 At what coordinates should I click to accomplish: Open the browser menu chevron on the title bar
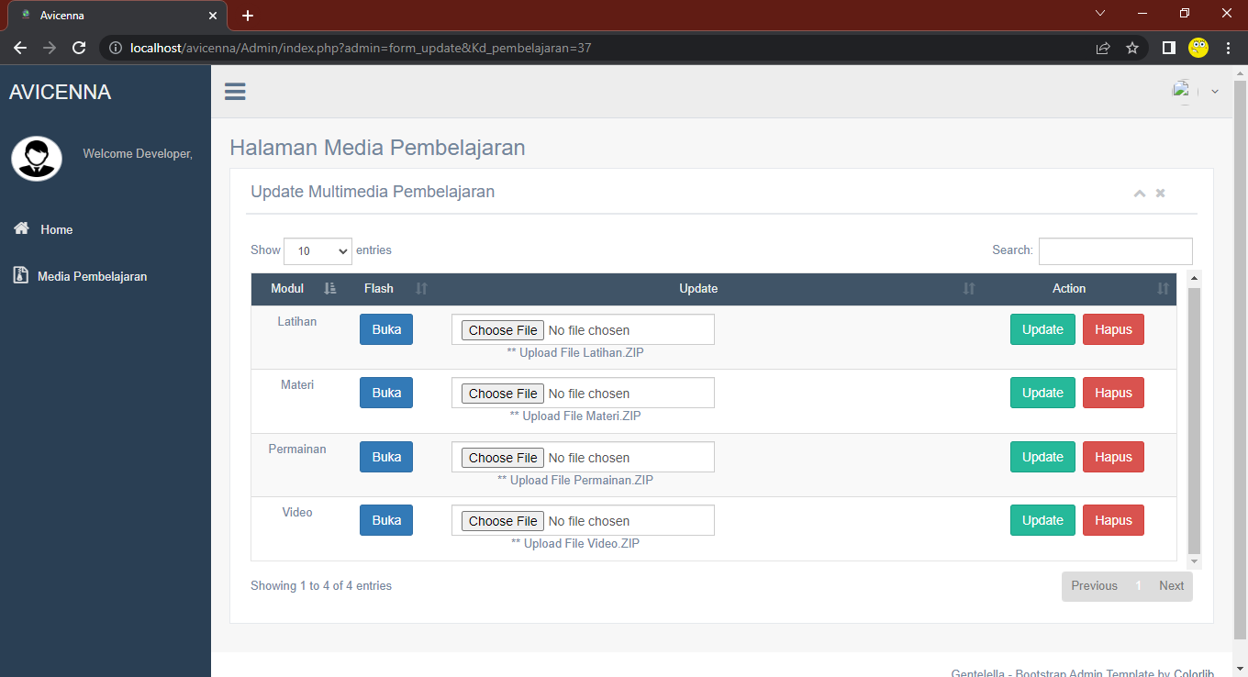point(1098,15)
